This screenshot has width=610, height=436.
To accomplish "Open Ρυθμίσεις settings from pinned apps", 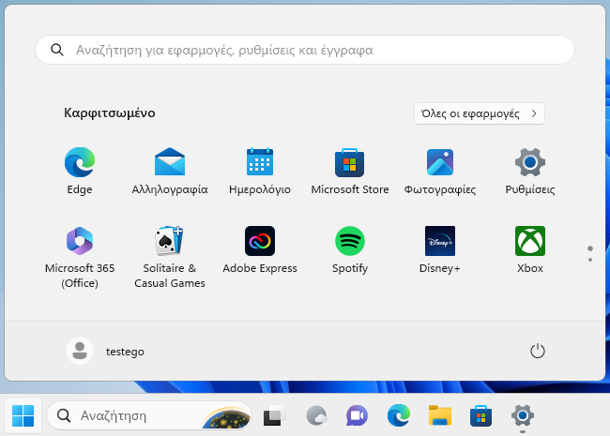I will (x=530, y=171).
